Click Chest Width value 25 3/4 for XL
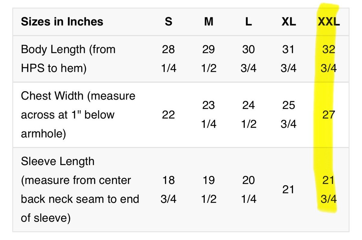362x240 pixels. coord(289,115)
